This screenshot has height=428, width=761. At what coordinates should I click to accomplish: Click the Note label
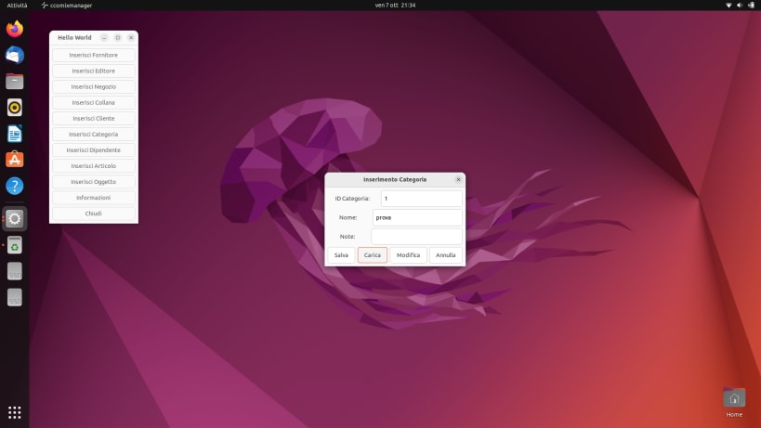[x=348, y=237]
